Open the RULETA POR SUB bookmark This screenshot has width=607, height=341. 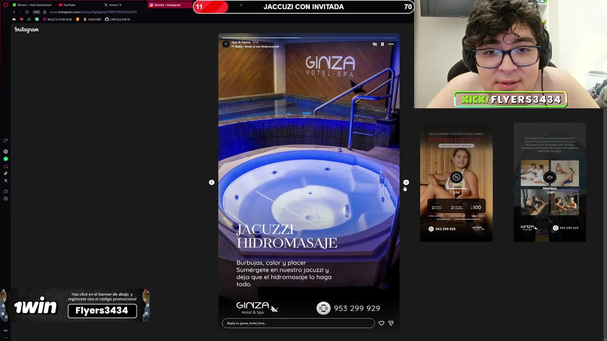click(x=57, y=19)
